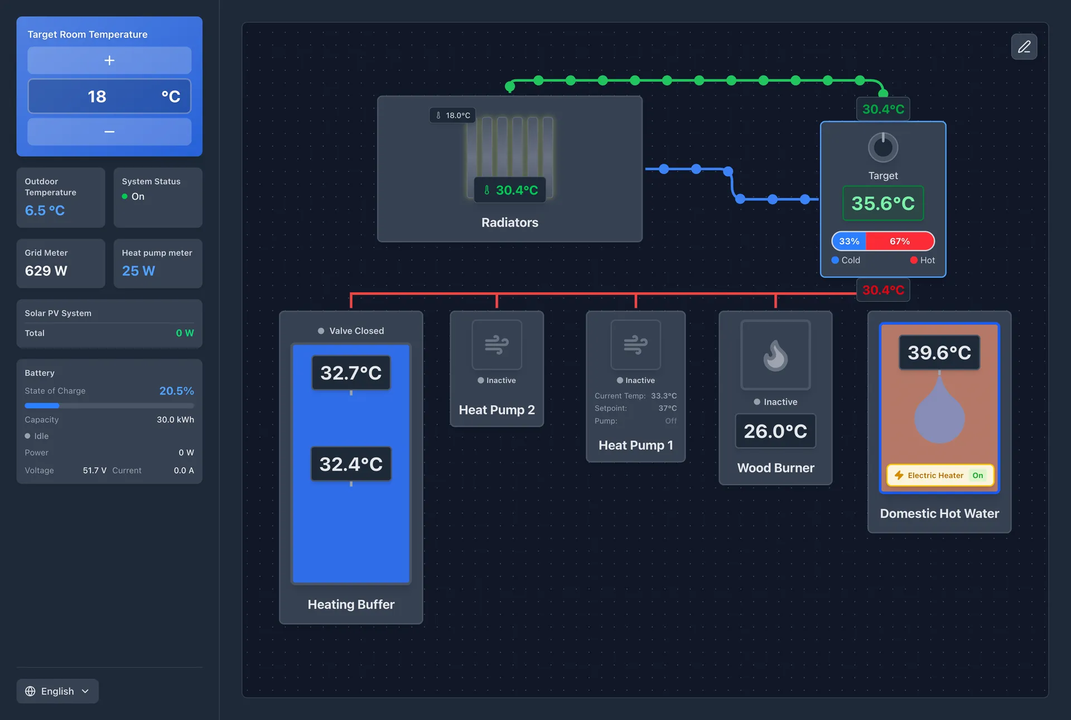The height and width of the screenshot is (720, 1071).
Task: Decrease target room temperature with minus button
Action: point(109,132)
